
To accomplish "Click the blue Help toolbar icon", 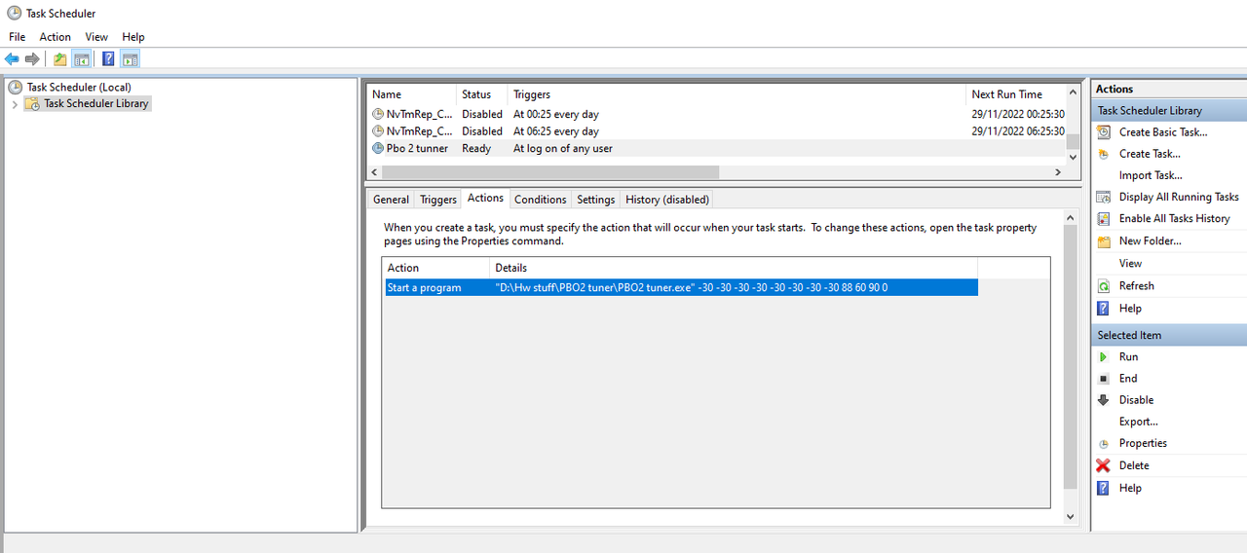I will click(x=108, y=59).
